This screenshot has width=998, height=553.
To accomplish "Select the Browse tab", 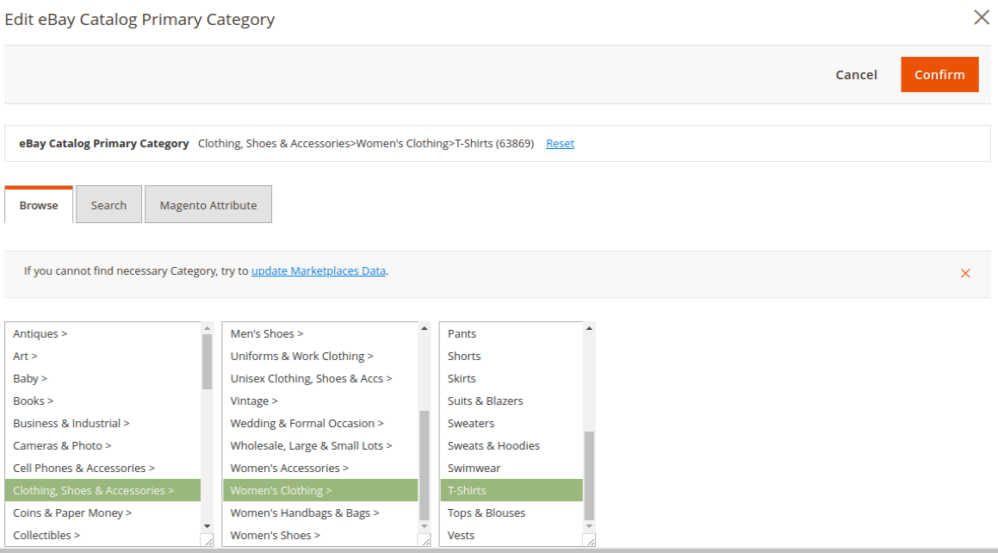I will (x=39, y=205).
